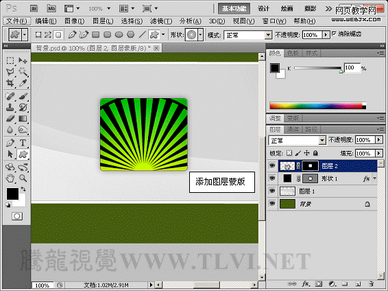Select the Crop tool

click(10, 83)
